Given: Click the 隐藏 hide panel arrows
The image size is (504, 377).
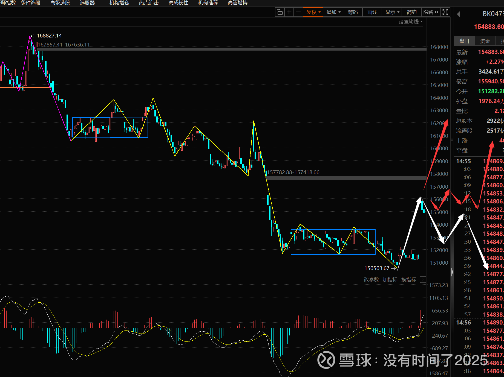Looking at the screenshot, I should point(431,12).
